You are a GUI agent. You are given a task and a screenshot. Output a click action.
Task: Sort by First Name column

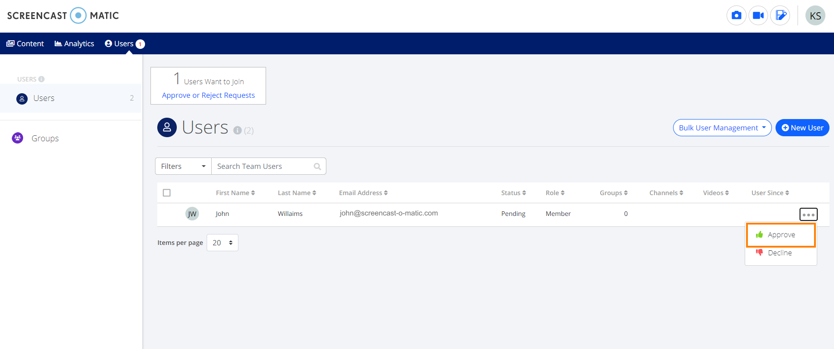tap(235, 193)
